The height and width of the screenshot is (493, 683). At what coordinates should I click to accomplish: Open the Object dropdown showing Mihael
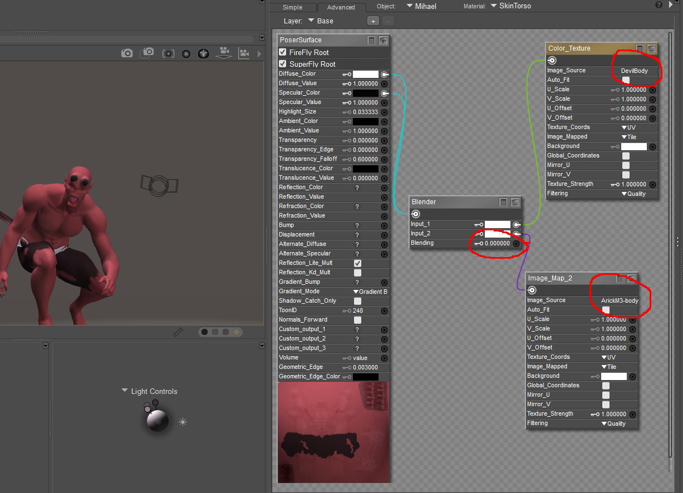(x=421, y=6)
